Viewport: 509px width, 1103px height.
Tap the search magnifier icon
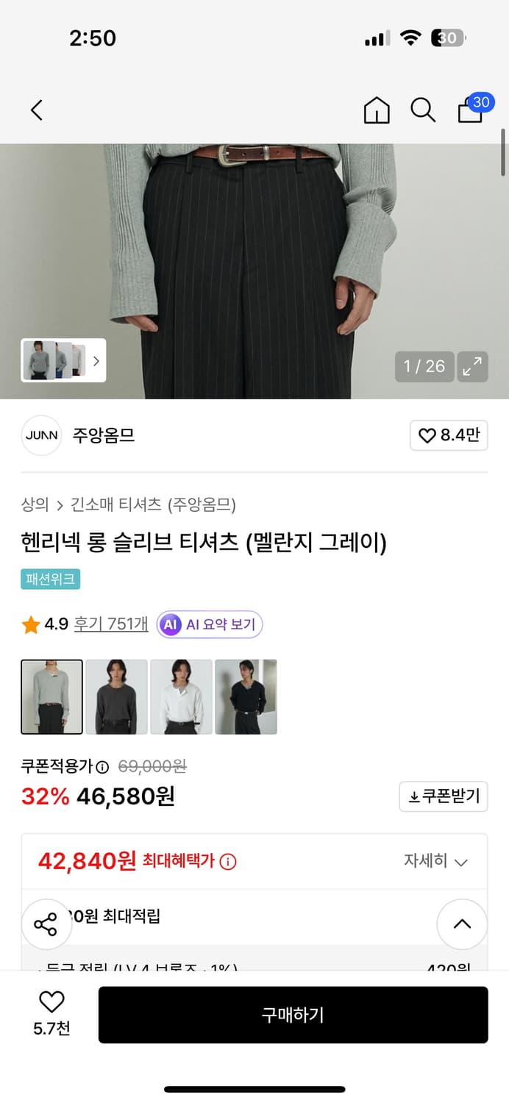(423, 110)
